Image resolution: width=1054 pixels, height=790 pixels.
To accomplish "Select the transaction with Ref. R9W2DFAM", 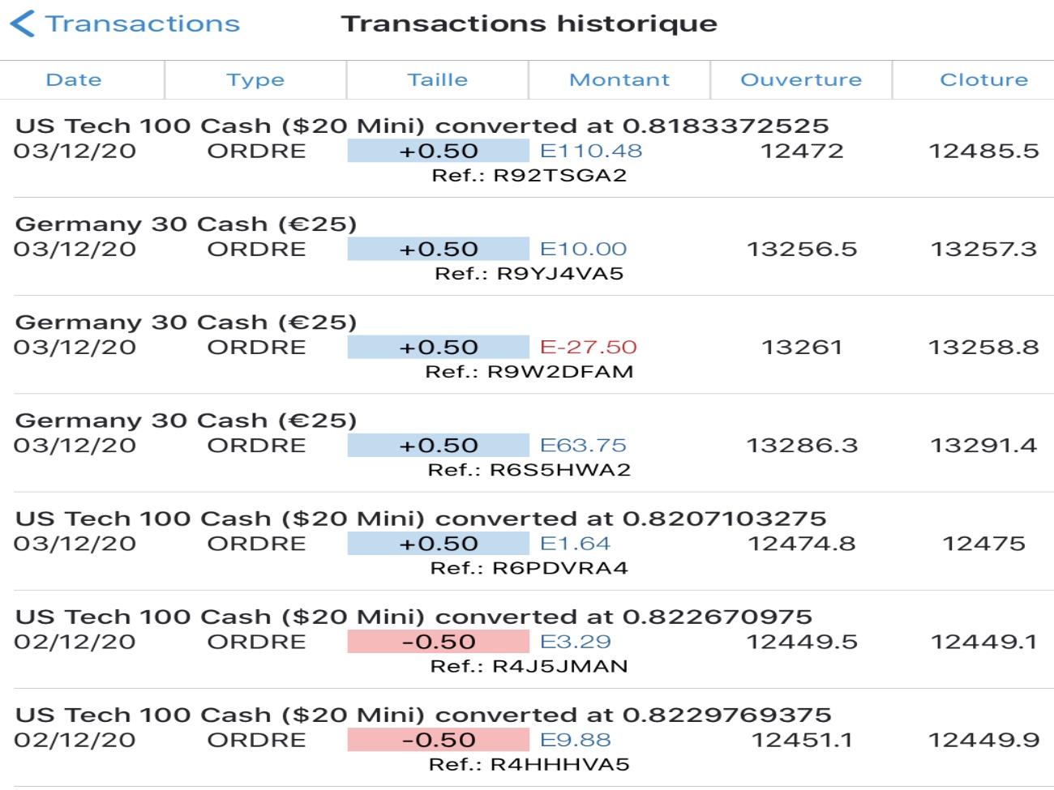I will click(529, 372).
